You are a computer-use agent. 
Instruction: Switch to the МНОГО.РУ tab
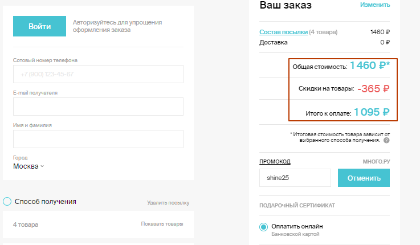point(376,161)
